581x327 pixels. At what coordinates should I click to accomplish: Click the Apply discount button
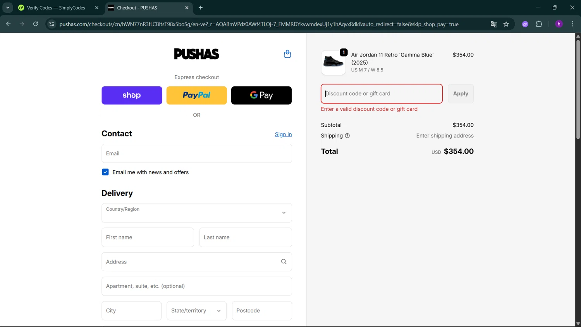(x=461, y=94)
